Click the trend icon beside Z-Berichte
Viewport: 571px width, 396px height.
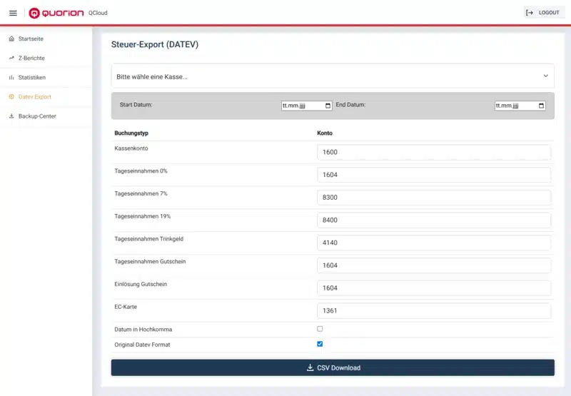tap(11, 58)
